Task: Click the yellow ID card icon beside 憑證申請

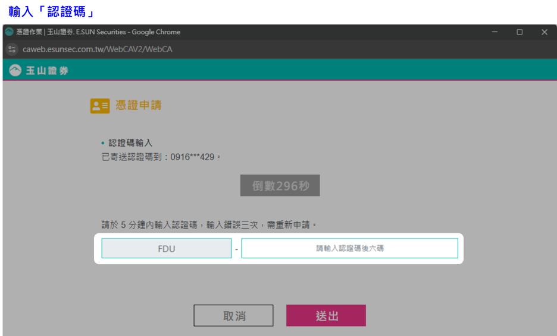Action: coord(99,106)
